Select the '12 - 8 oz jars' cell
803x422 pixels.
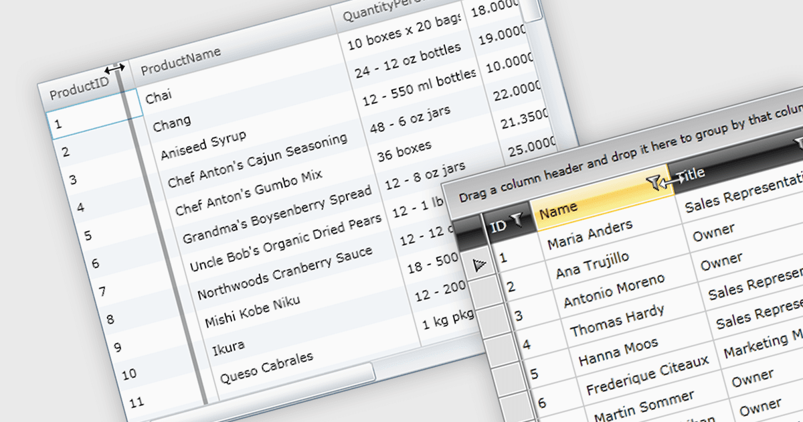[x=425, y=175]
